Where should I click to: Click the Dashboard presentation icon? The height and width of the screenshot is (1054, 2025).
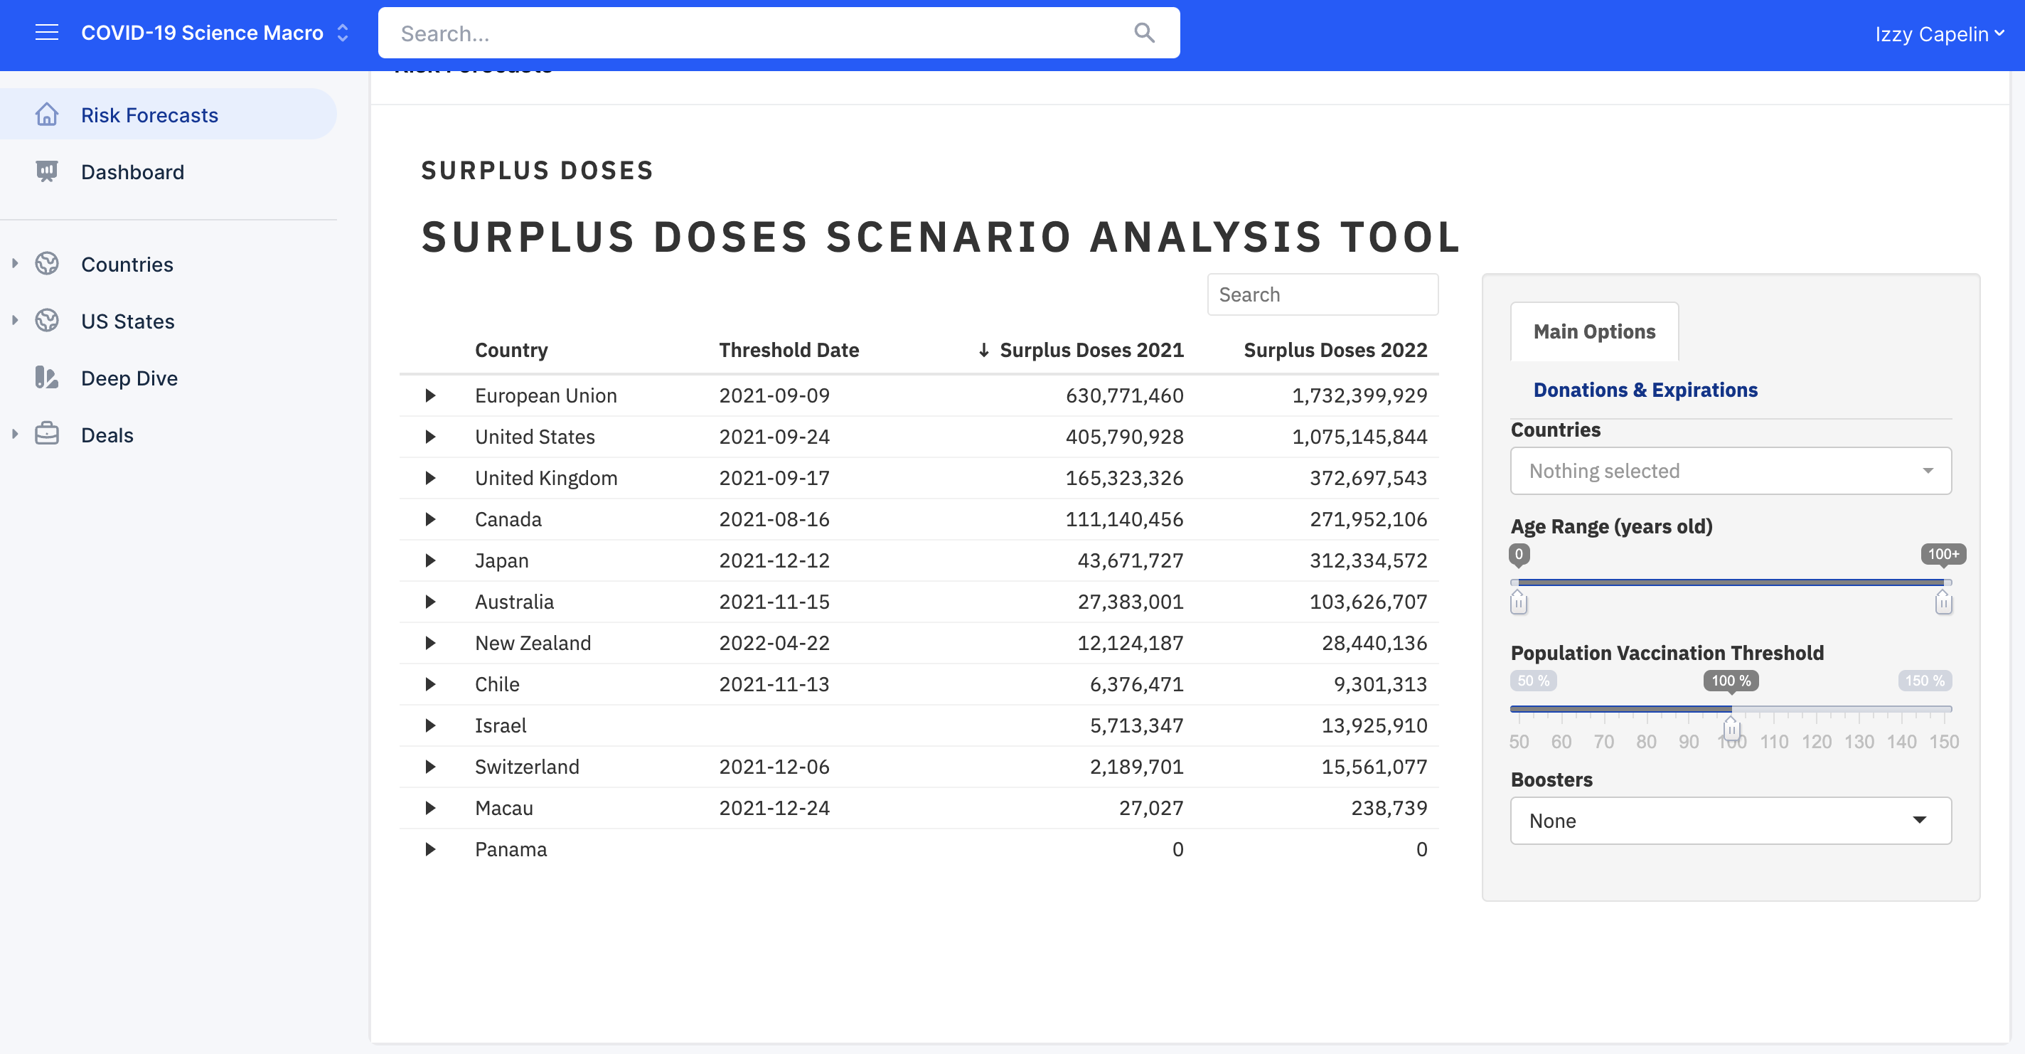point(47,171)
